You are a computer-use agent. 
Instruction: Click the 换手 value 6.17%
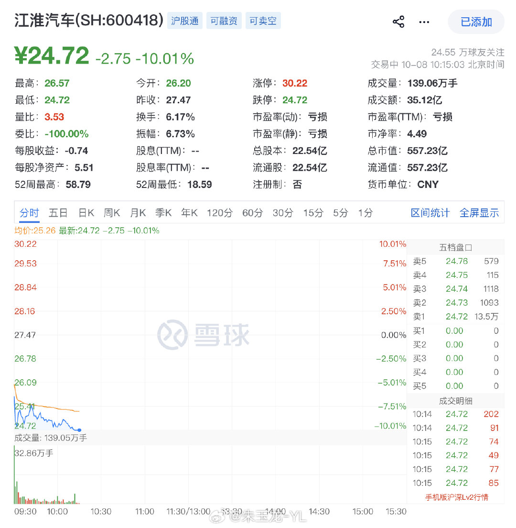(x=180, y=117)
